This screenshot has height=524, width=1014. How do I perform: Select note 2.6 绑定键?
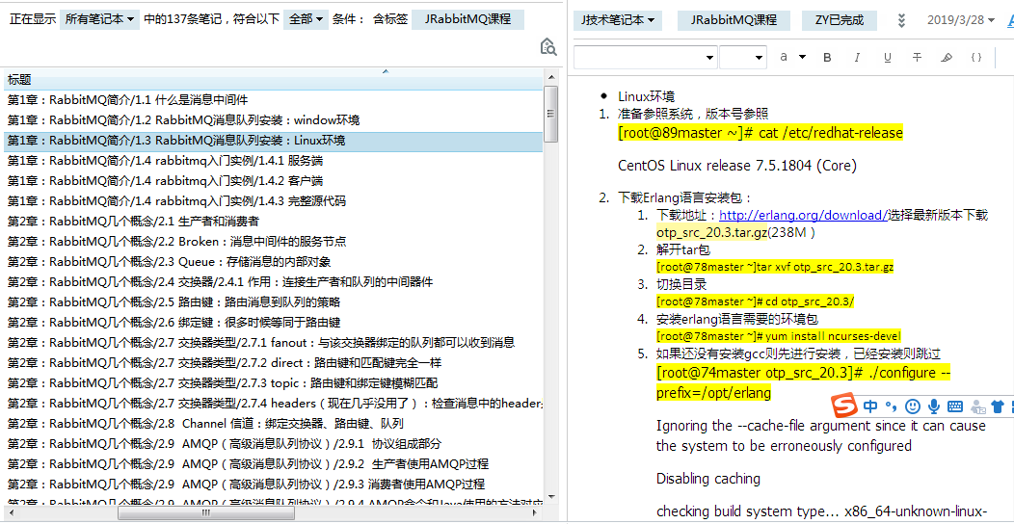pos(273,323)
